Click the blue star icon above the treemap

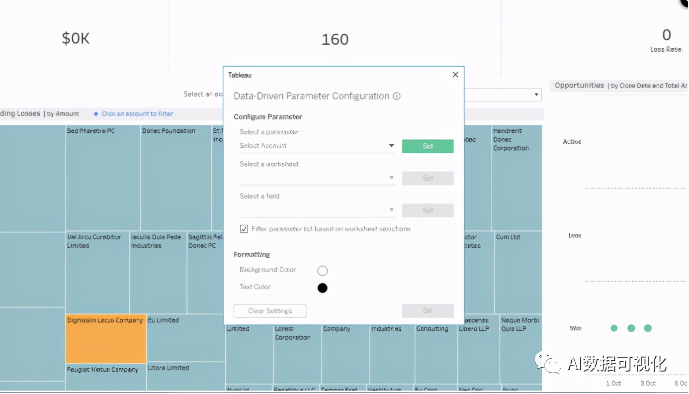coord(96,114)
